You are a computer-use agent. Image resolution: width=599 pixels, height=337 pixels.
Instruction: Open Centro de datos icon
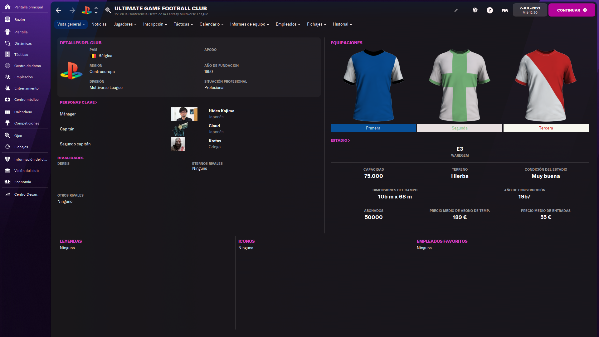7,66
